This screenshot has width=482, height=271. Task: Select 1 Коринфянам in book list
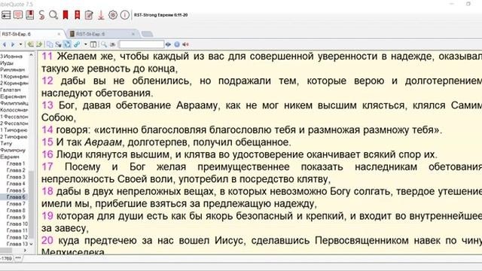coord(14,77)
